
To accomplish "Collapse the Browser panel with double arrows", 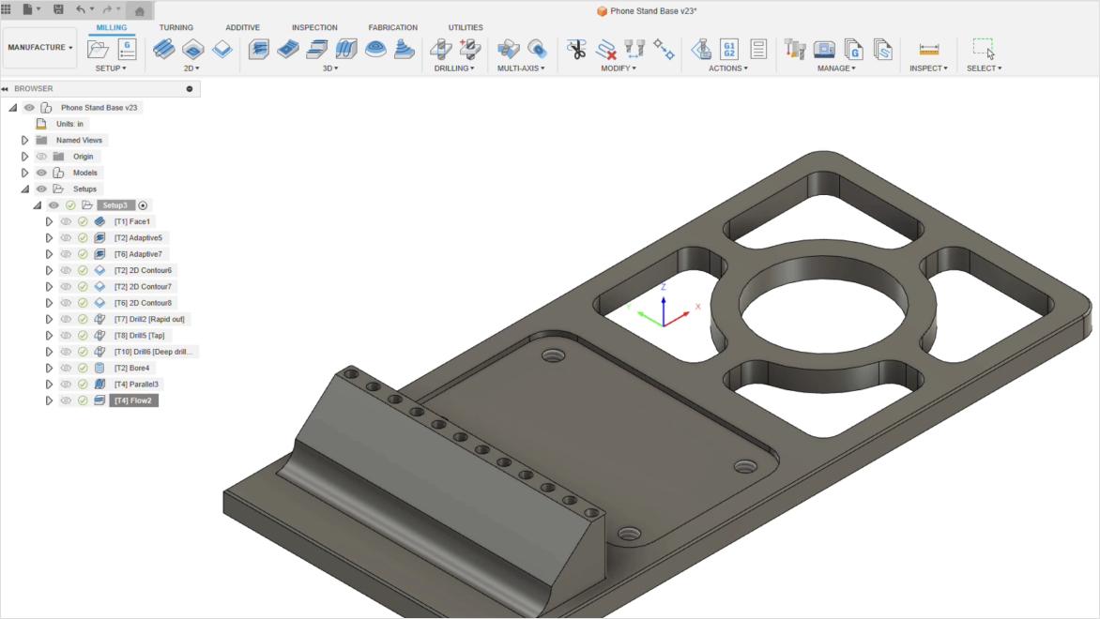I will pos(6,89).
